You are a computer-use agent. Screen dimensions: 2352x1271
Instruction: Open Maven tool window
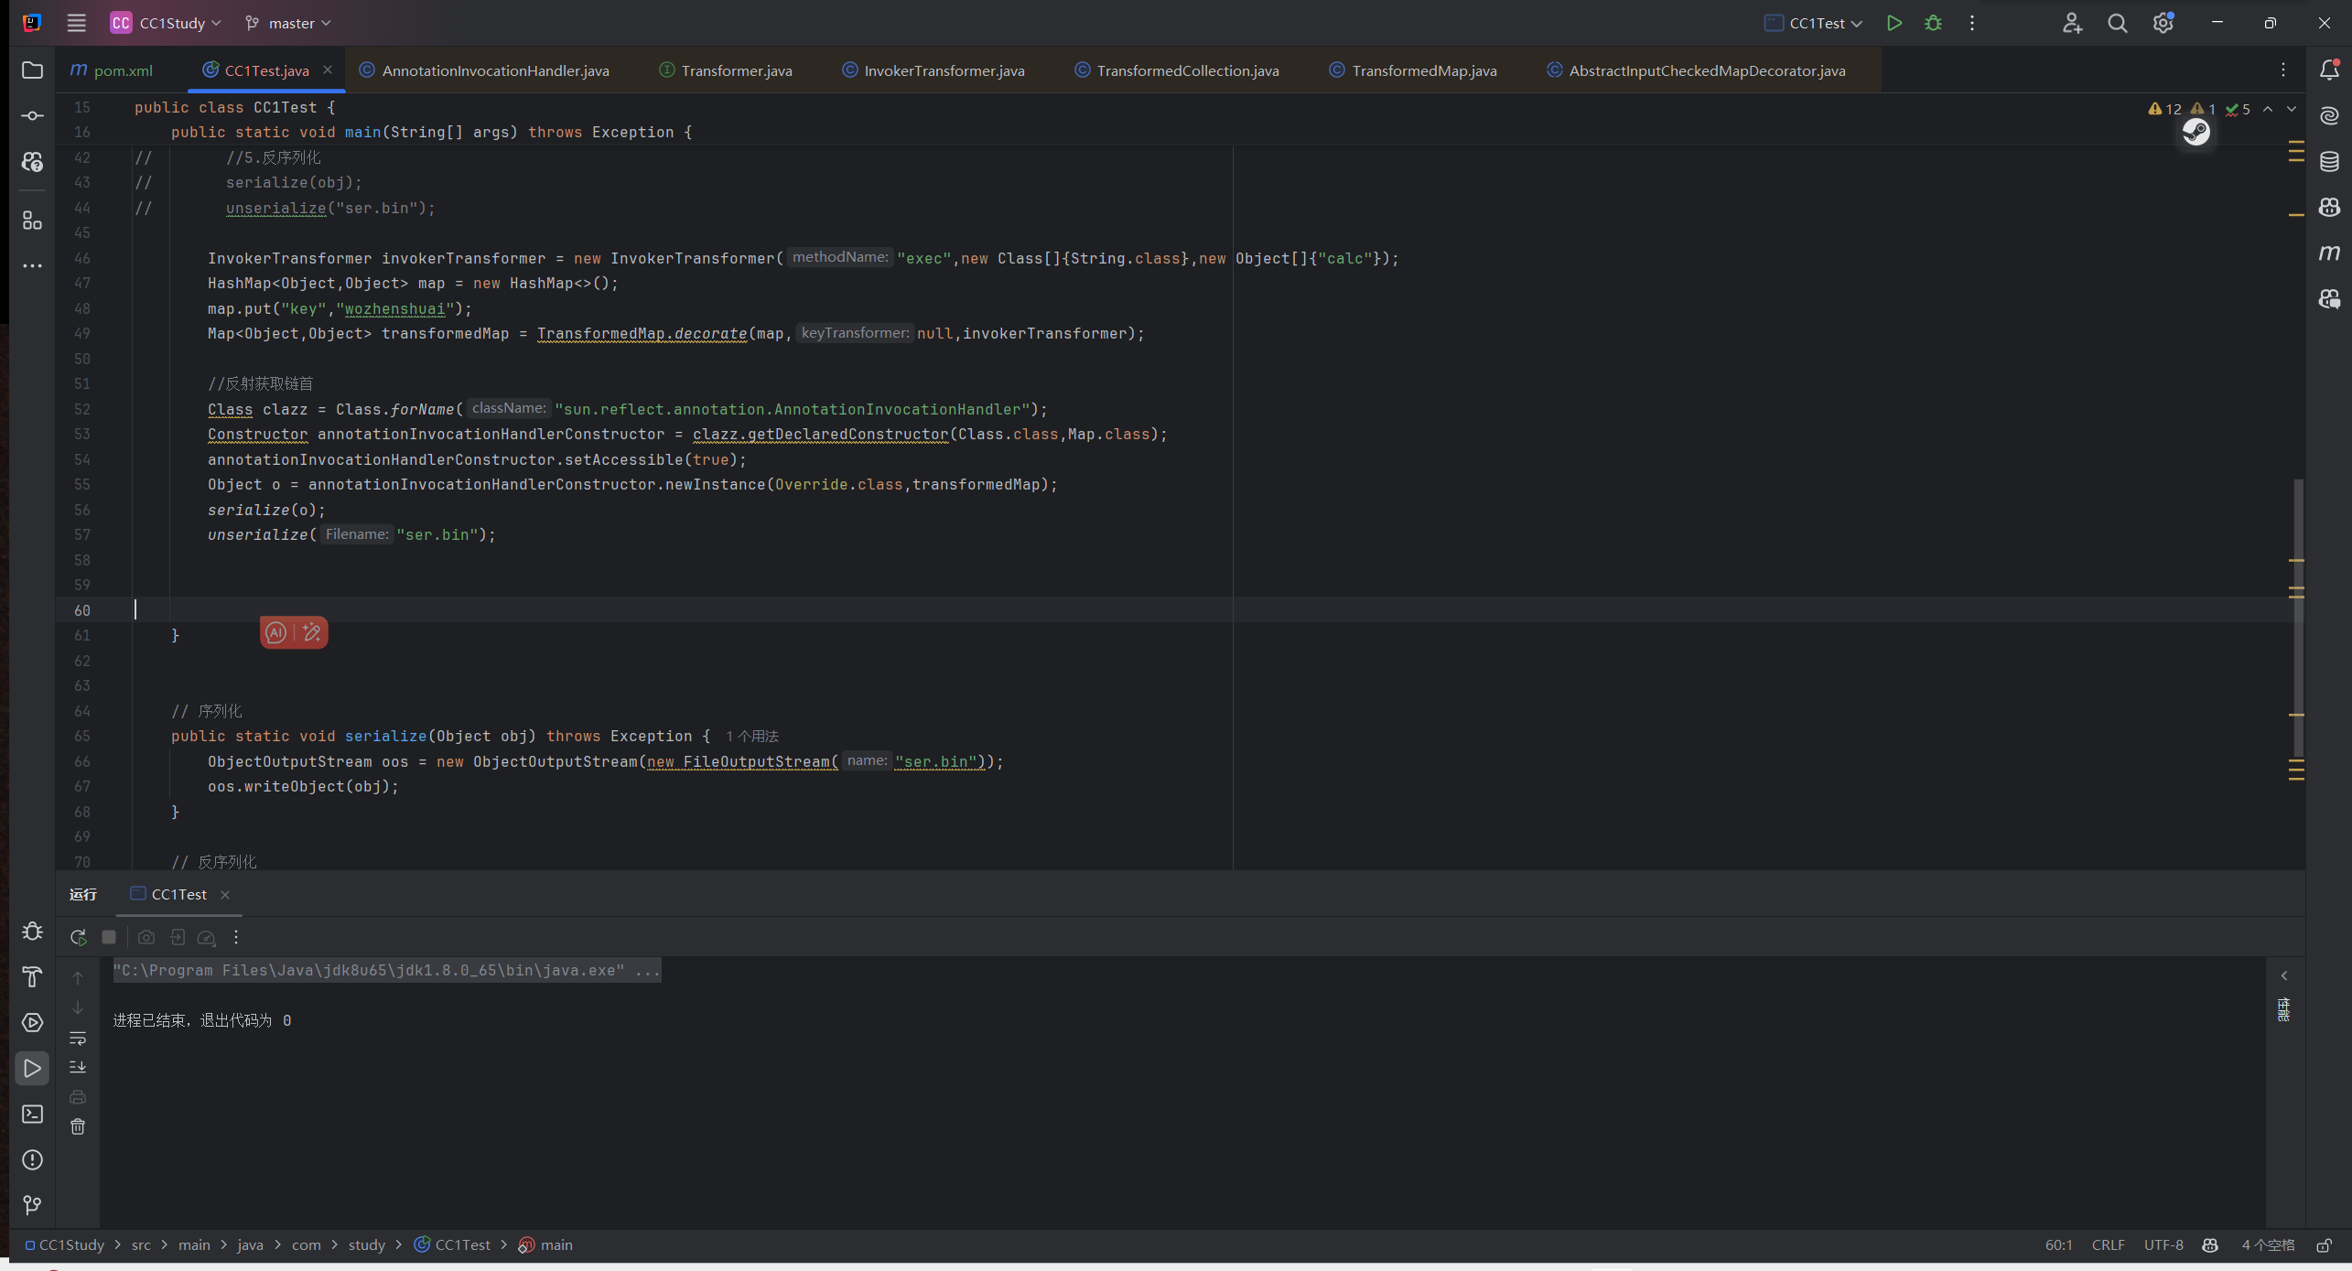coord(2330,253)
